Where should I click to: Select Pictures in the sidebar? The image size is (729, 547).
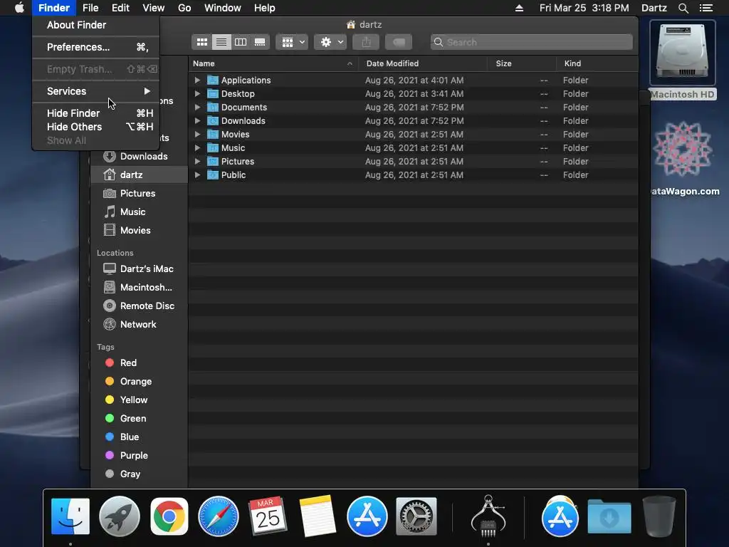[x=140, y=194]
